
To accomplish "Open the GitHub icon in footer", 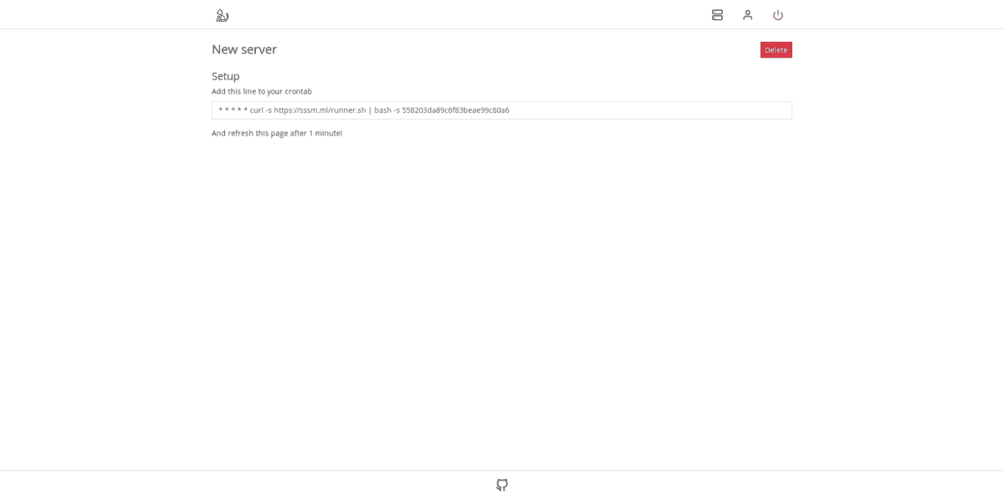I will (x=502, y=485).
